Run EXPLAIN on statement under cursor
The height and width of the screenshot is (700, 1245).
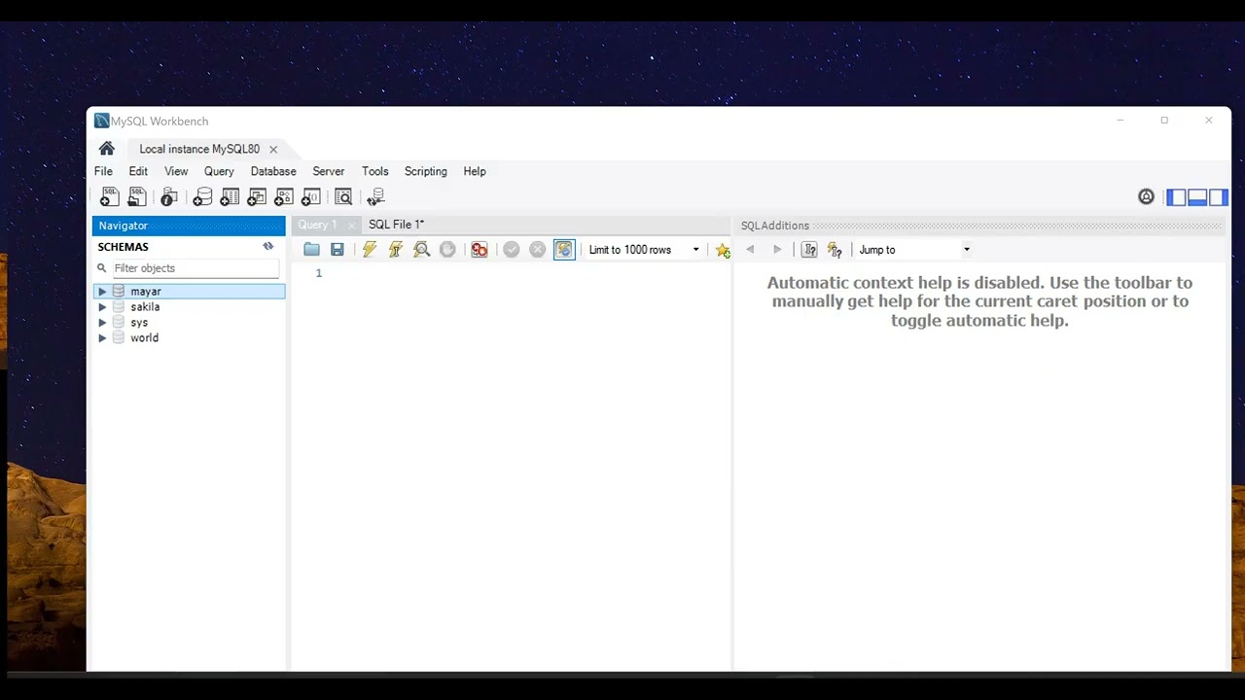421,250
